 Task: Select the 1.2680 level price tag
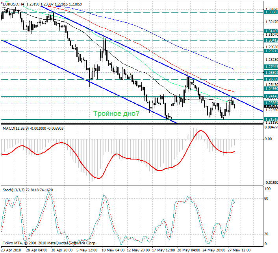271,73
